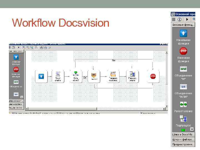The width and height of the screenshot is (200, 150).
Task: Click the scroll-down arrow in the enlarged palette
Action: (192, 129)
